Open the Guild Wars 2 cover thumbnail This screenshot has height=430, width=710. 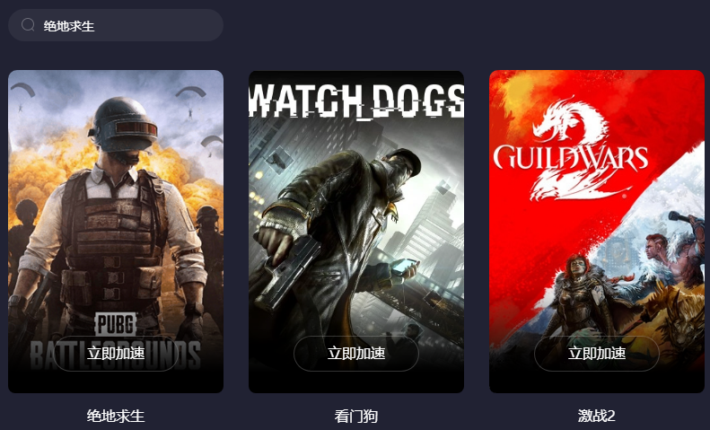tap(597, 232)
